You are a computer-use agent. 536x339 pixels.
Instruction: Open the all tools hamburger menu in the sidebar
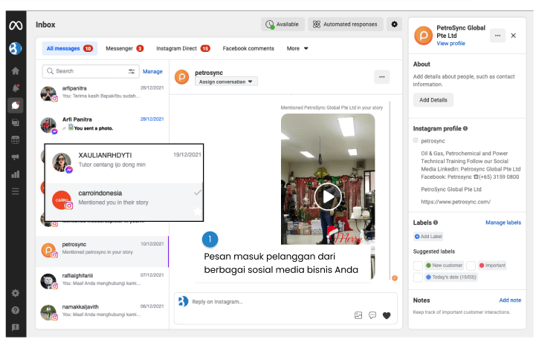point(16,191)
